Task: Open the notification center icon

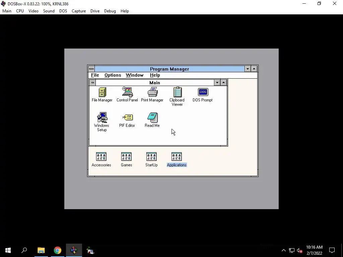Action: 332,250
